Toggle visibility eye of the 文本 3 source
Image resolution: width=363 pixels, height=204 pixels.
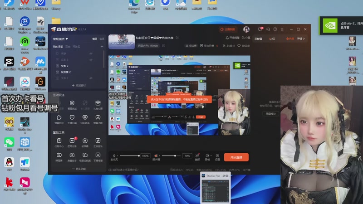tap(91, 60)
